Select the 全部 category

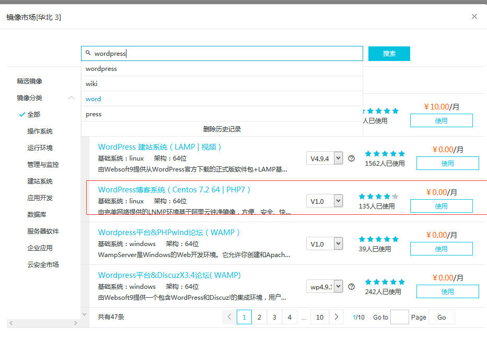tap(34, 115)
